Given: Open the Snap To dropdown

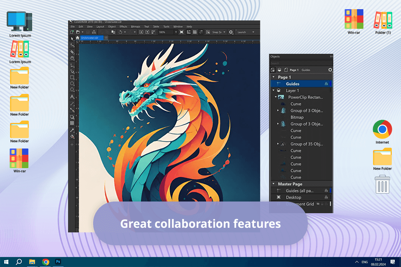Looking at the screenshot, I should tap(224, 32).
